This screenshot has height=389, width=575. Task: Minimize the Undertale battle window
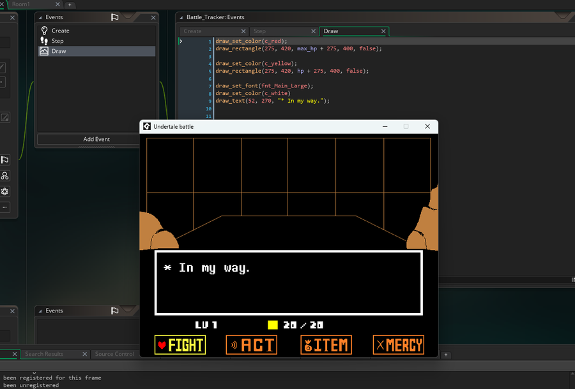point(385,127)
